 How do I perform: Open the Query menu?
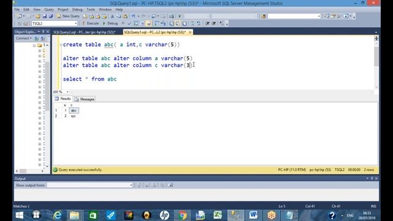pos(49,10)
